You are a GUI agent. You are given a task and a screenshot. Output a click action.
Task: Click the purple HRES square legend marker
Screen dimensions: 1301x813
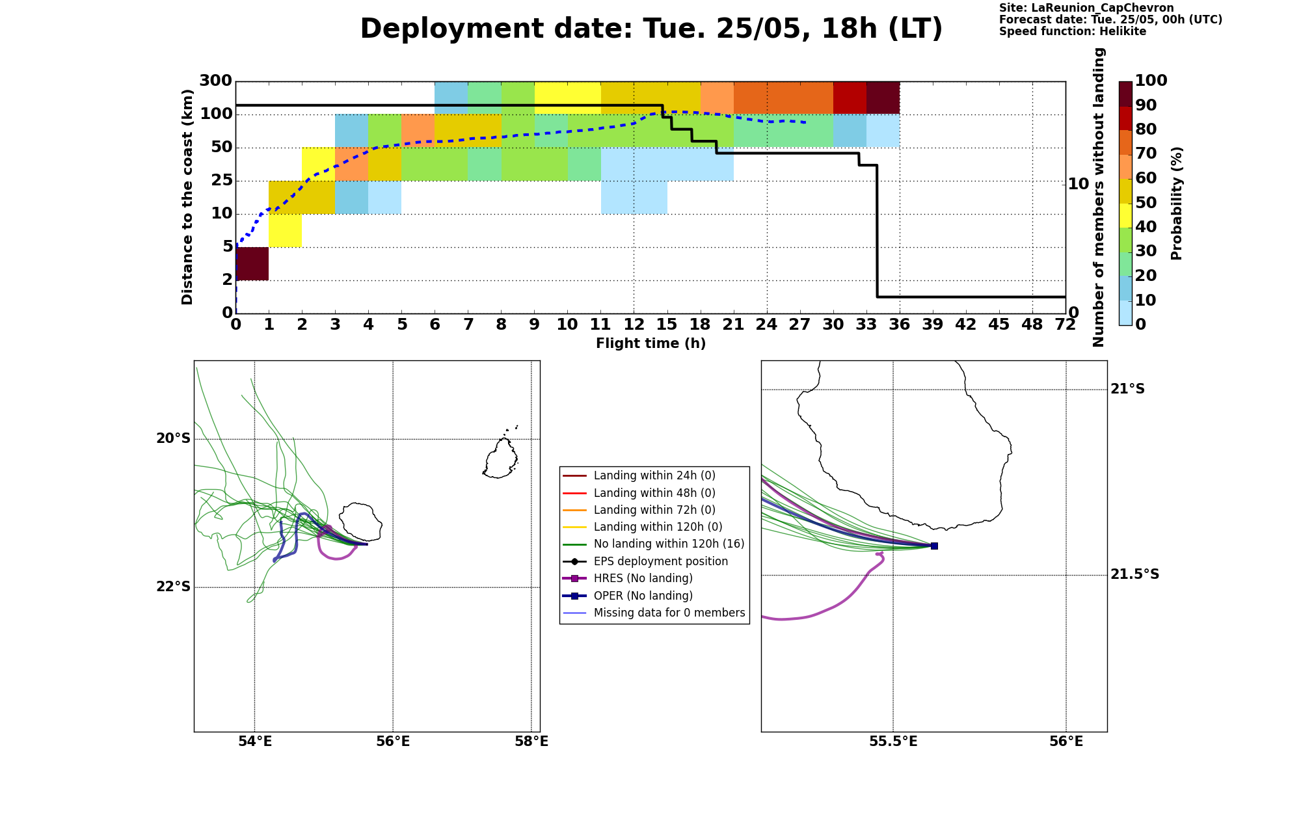click(574, 579)
